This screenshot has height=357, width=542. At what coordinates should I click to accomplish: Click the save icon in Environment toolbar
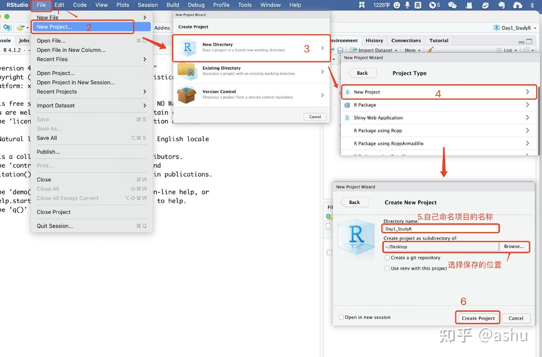(340, 50)
